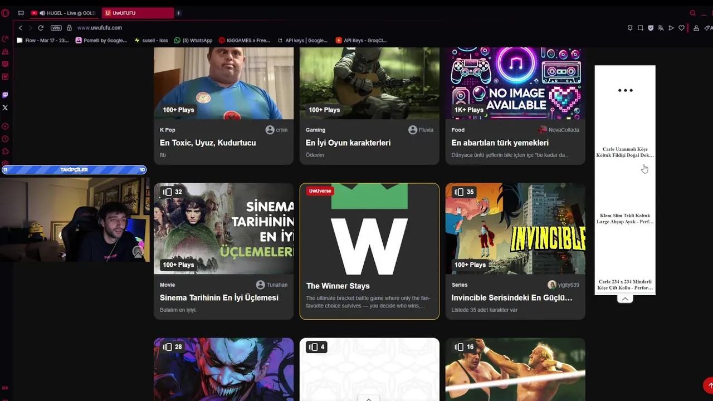Open the emin author profile

point(276,130)
